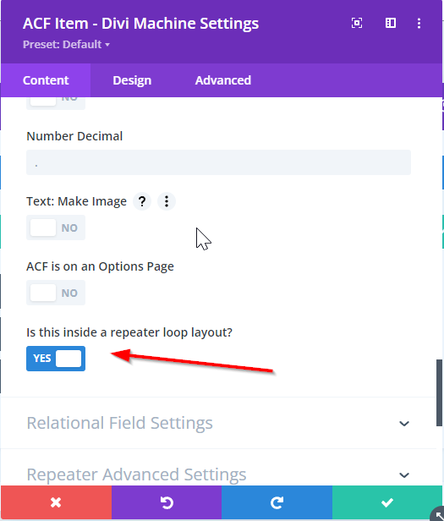Undo the last change
The height and width of the screenshot is (521, 444).
(x=167, y=502)
